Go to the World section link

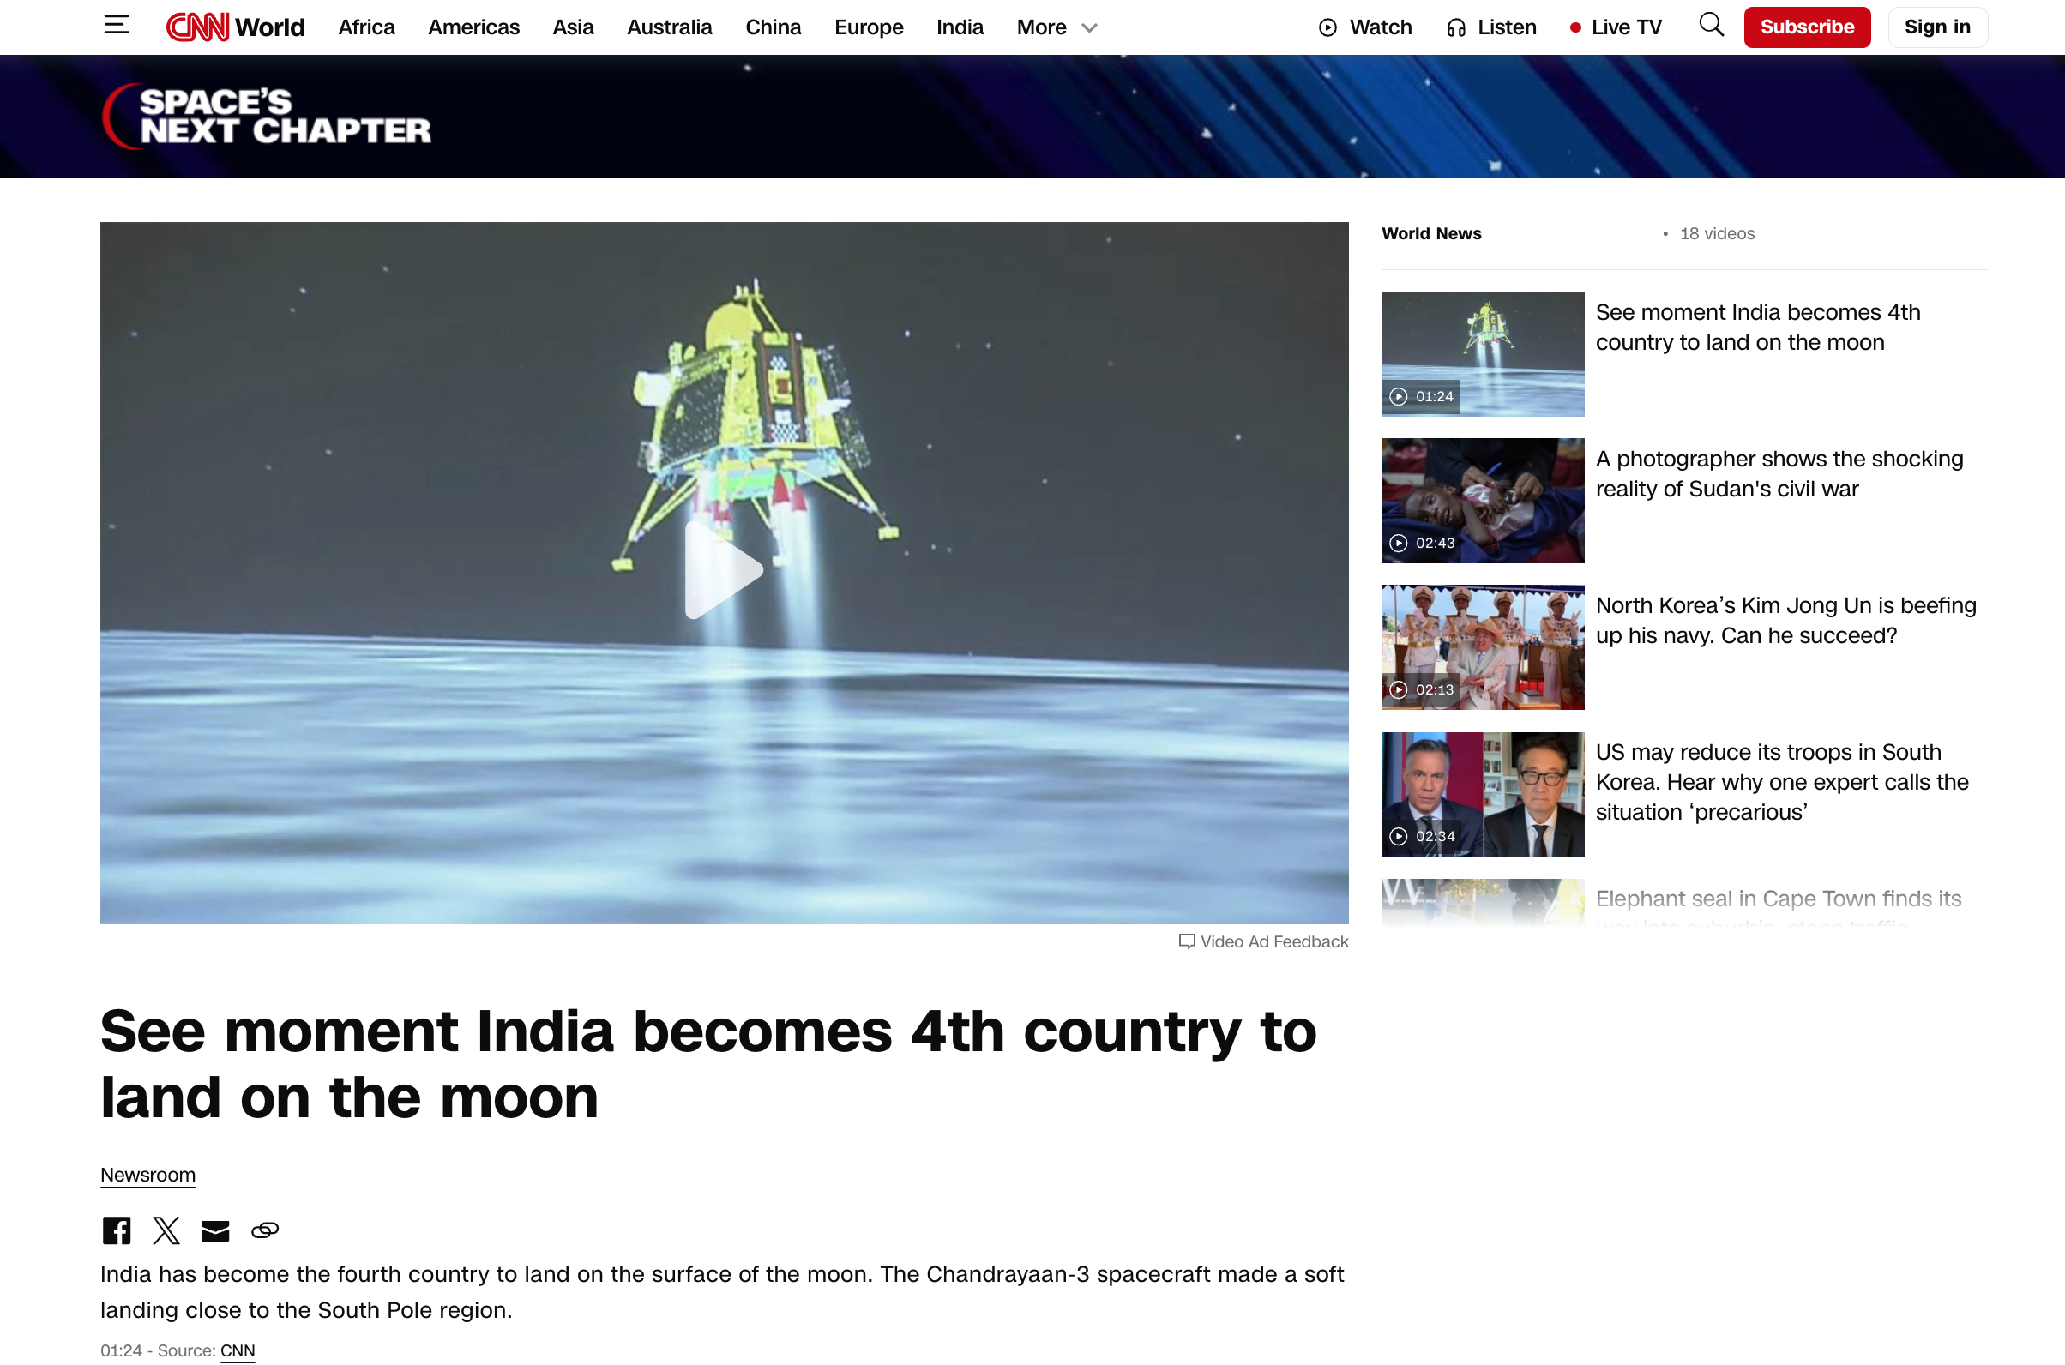(270, 27)
